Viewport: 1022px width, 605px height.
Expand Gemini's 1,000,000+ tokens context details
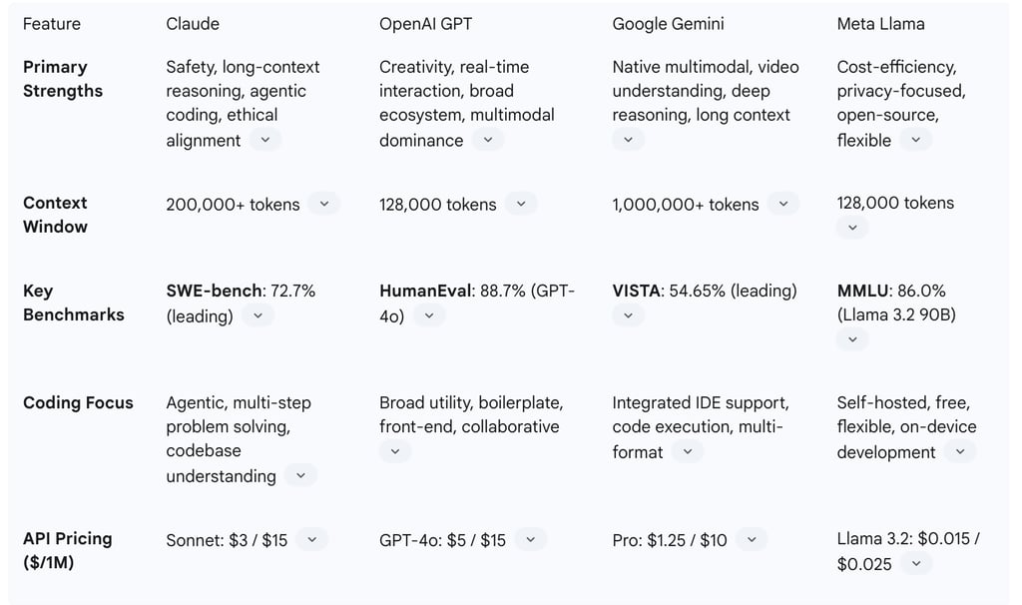(x=783, y=204)
